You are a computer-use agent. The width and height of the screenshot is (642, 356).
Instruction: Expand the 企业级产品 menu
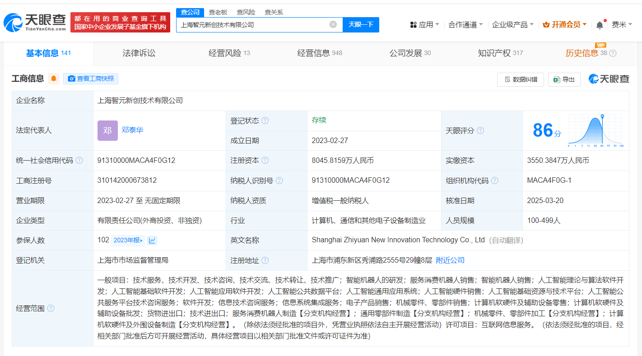pos(512,25)
